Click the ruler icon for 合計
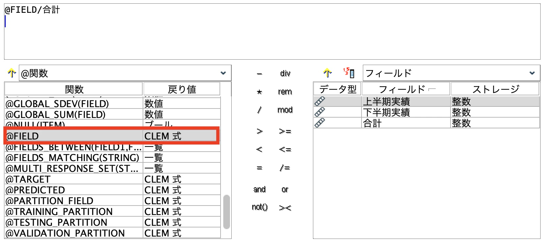Image resolution: width=547 pixels, height=248 pixels. point(319,123)
